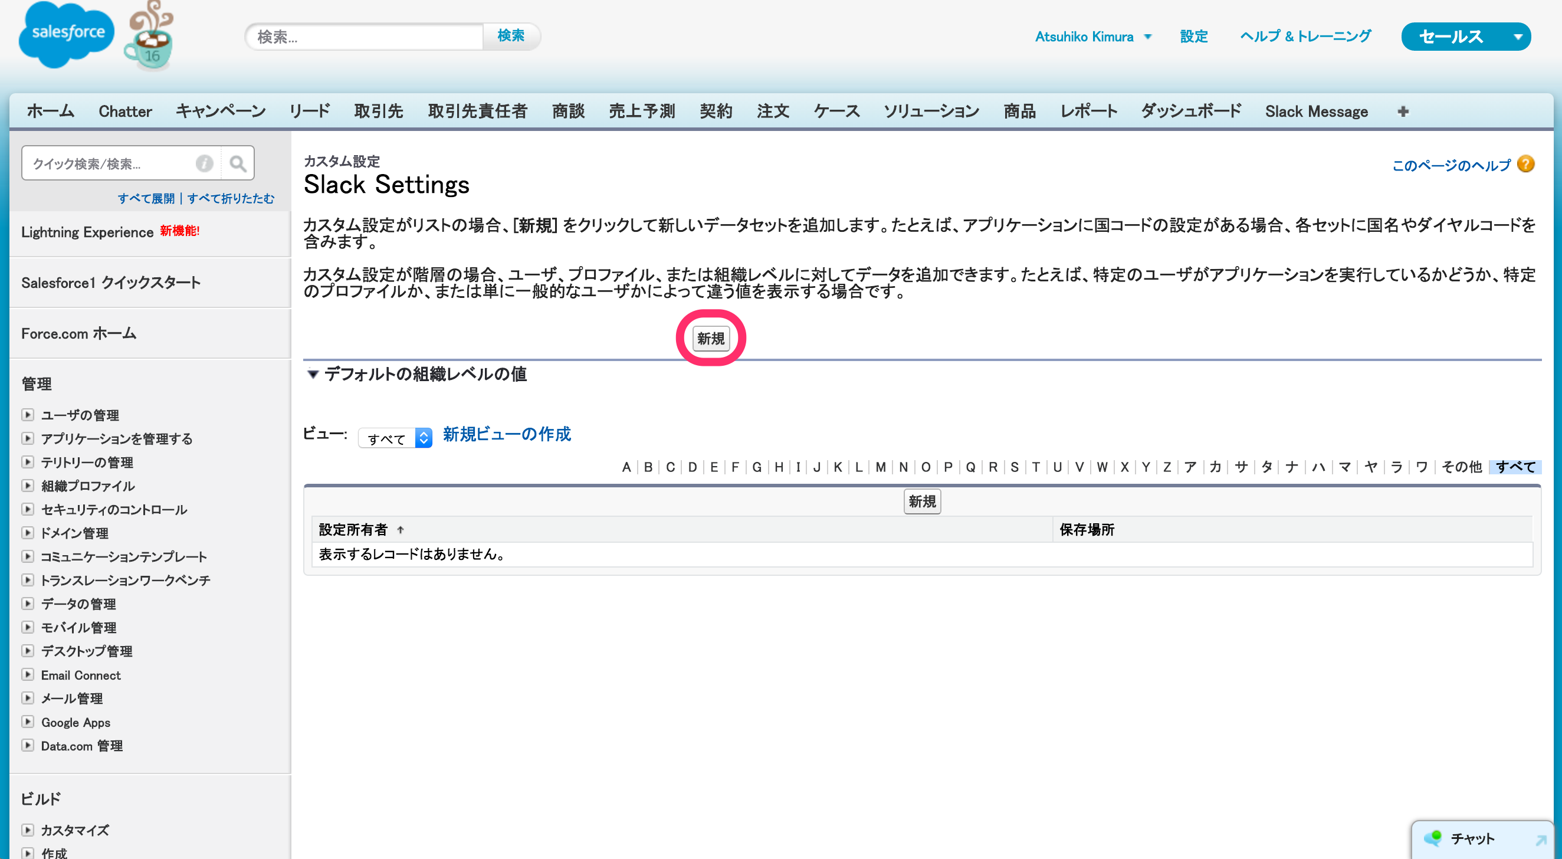Collapse デフォルトの組織レベルの値 section
Screen dimensions: 1562x859
pos(313,374)
